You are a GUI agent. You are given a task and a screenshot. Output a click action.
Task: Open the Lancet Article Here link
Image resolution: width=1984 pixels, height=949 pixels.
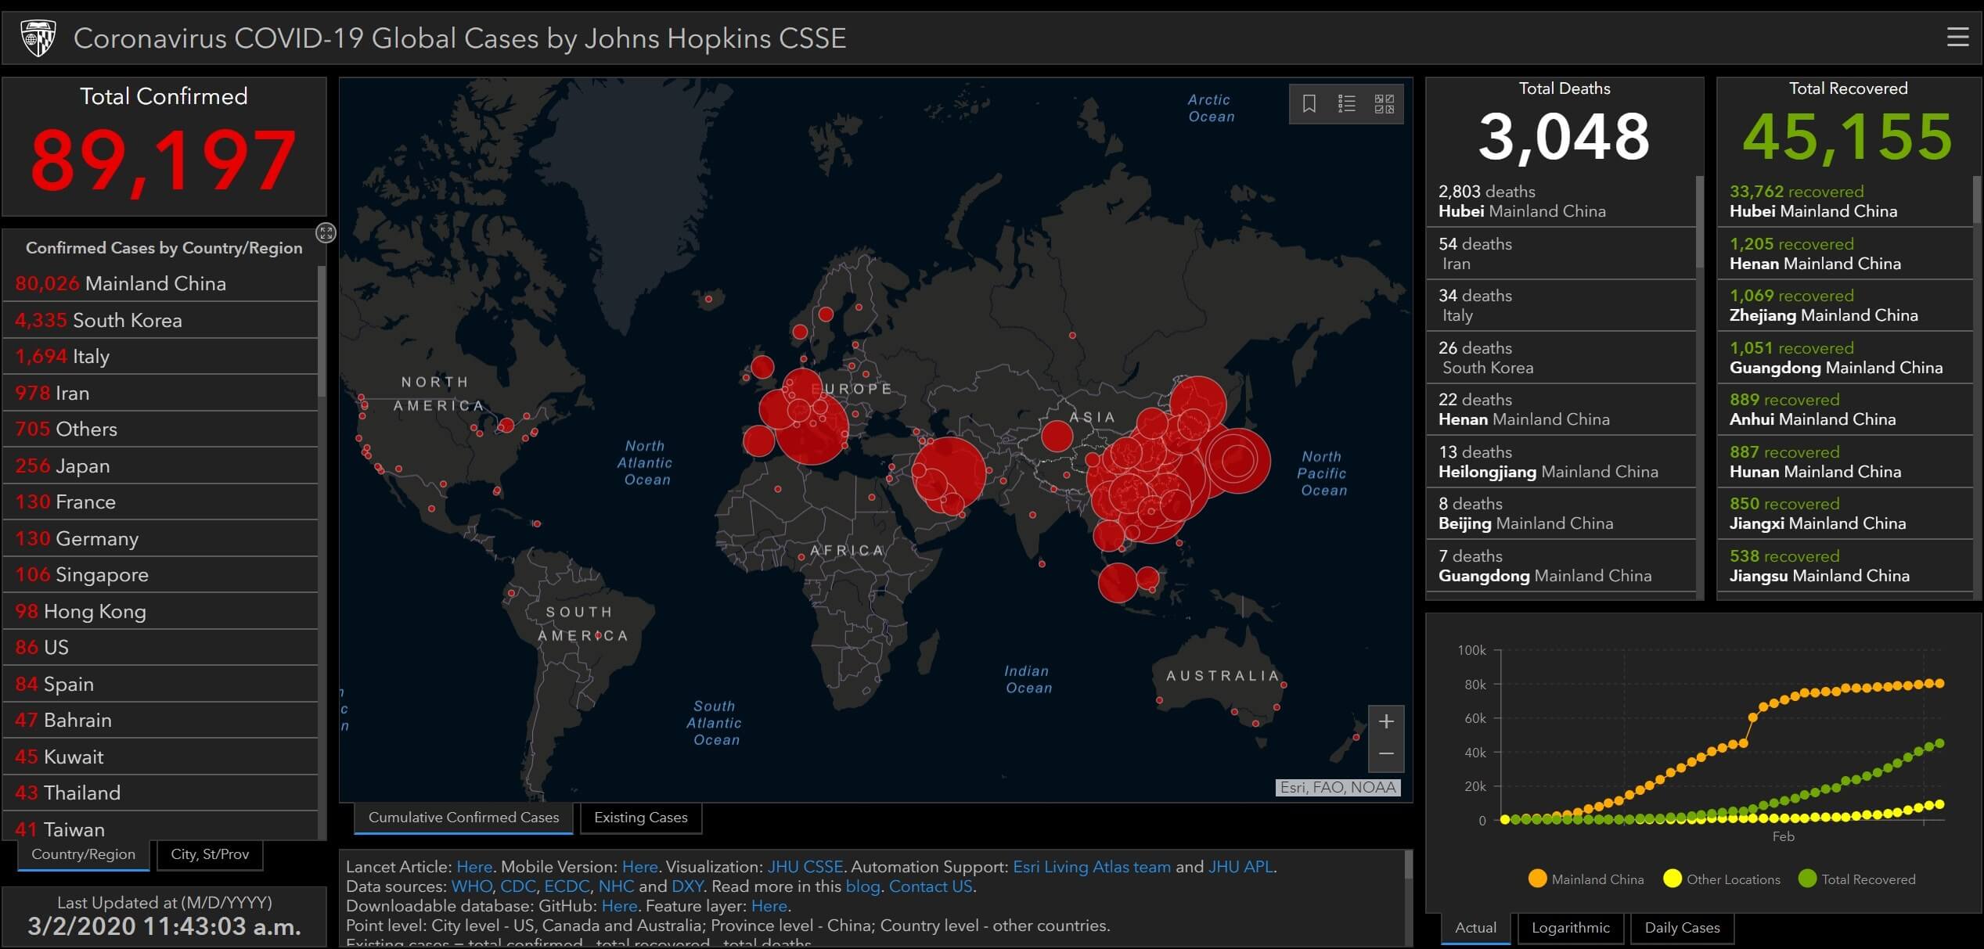[x=474, y=867]
